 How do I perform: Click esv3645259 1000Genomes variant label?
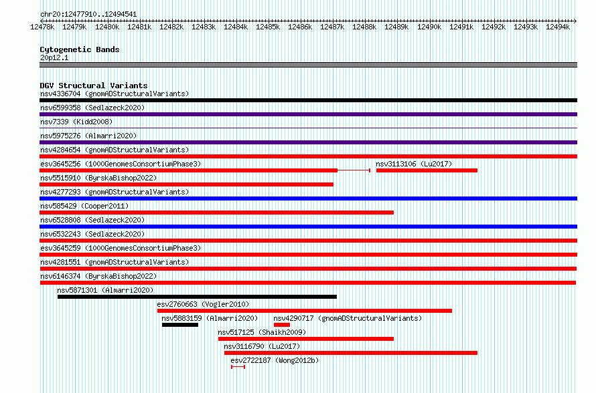pyautogui.click(x=121, y=248)
